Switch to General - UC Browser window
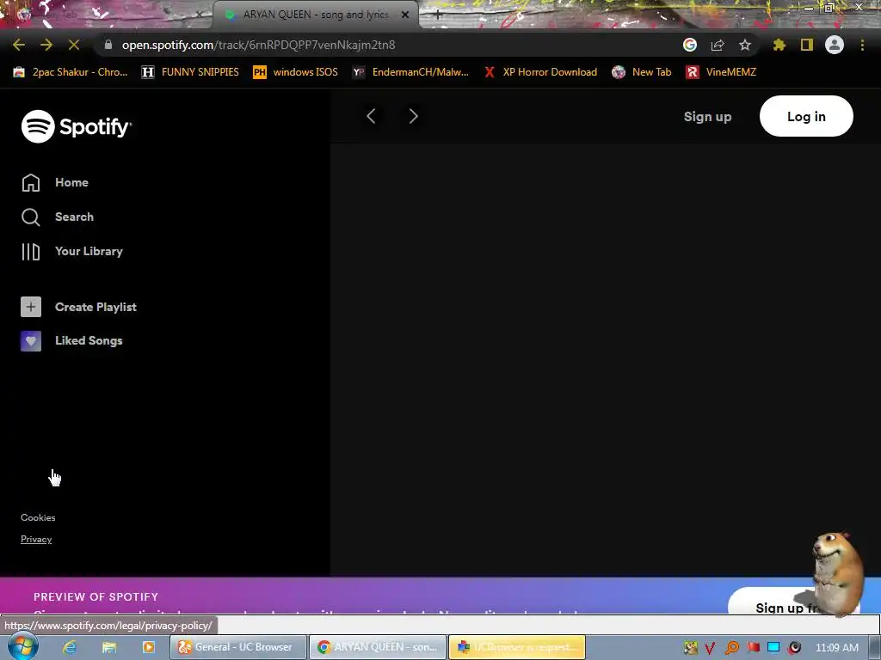 click(x=238, y=647)
